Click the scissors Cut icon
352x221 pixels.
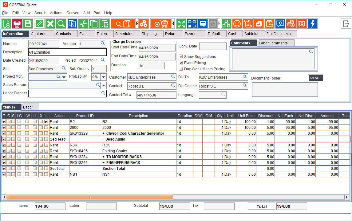click(83, 24)
